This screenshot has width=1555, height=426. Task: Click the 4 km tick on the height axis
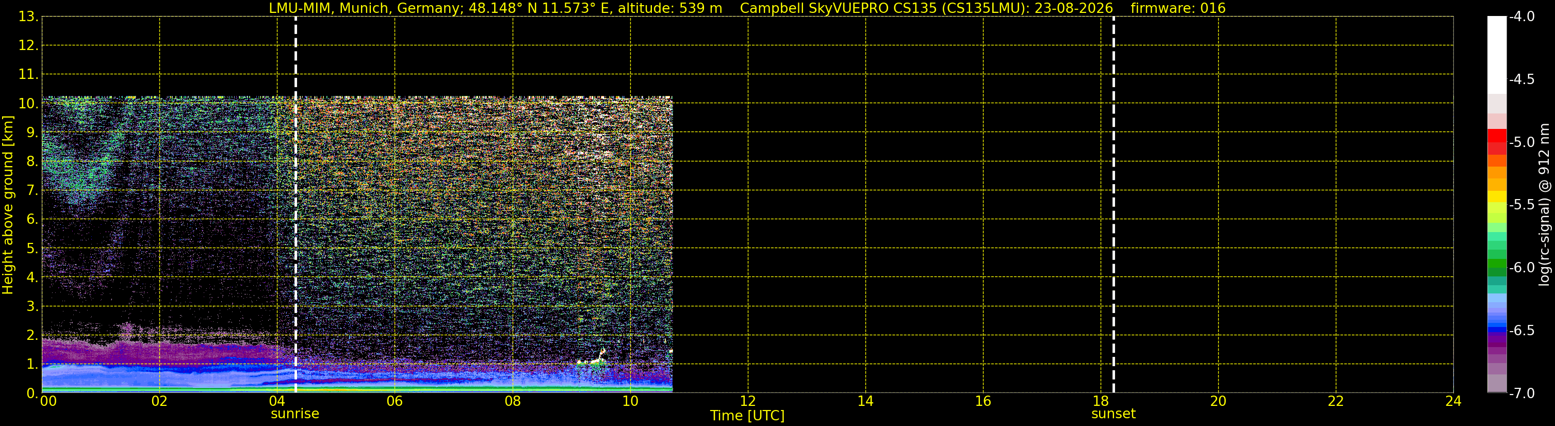(31, 277)
